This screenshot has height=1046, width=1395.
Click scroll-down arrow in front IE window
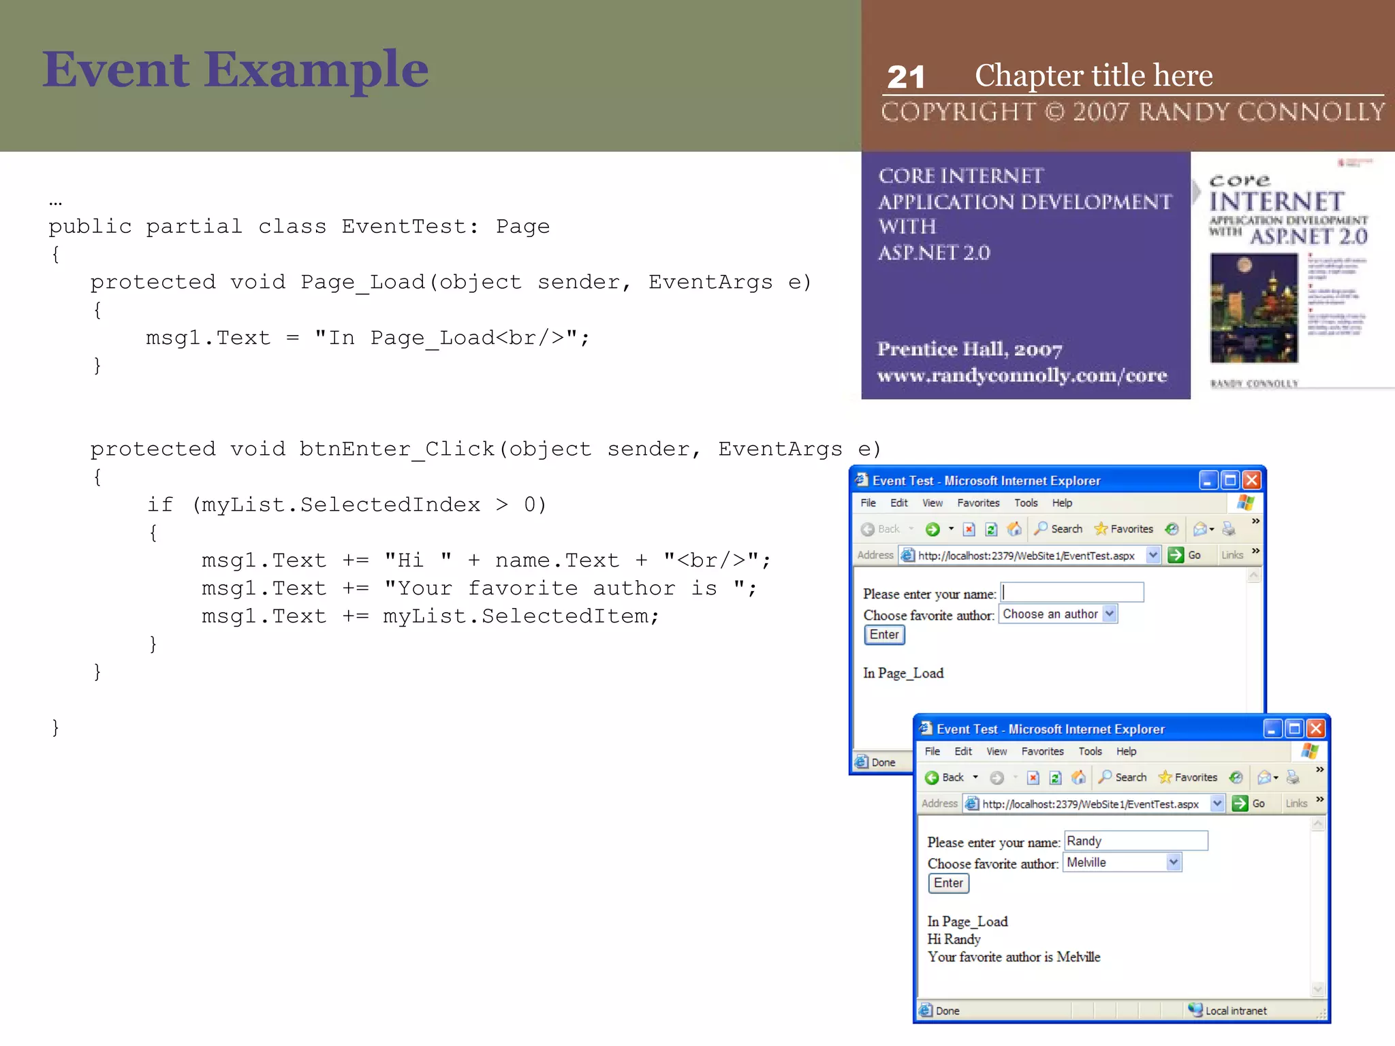click(1317, 989)
